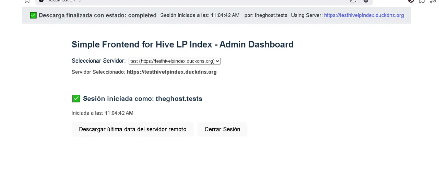The image size is (439, 196).
Task: Click the 'Seleccionar Servidor:' label
Action: click(x=99, y=61)
